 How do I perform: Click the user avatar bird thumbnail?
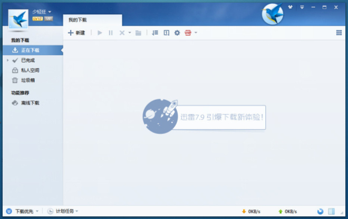18,20
